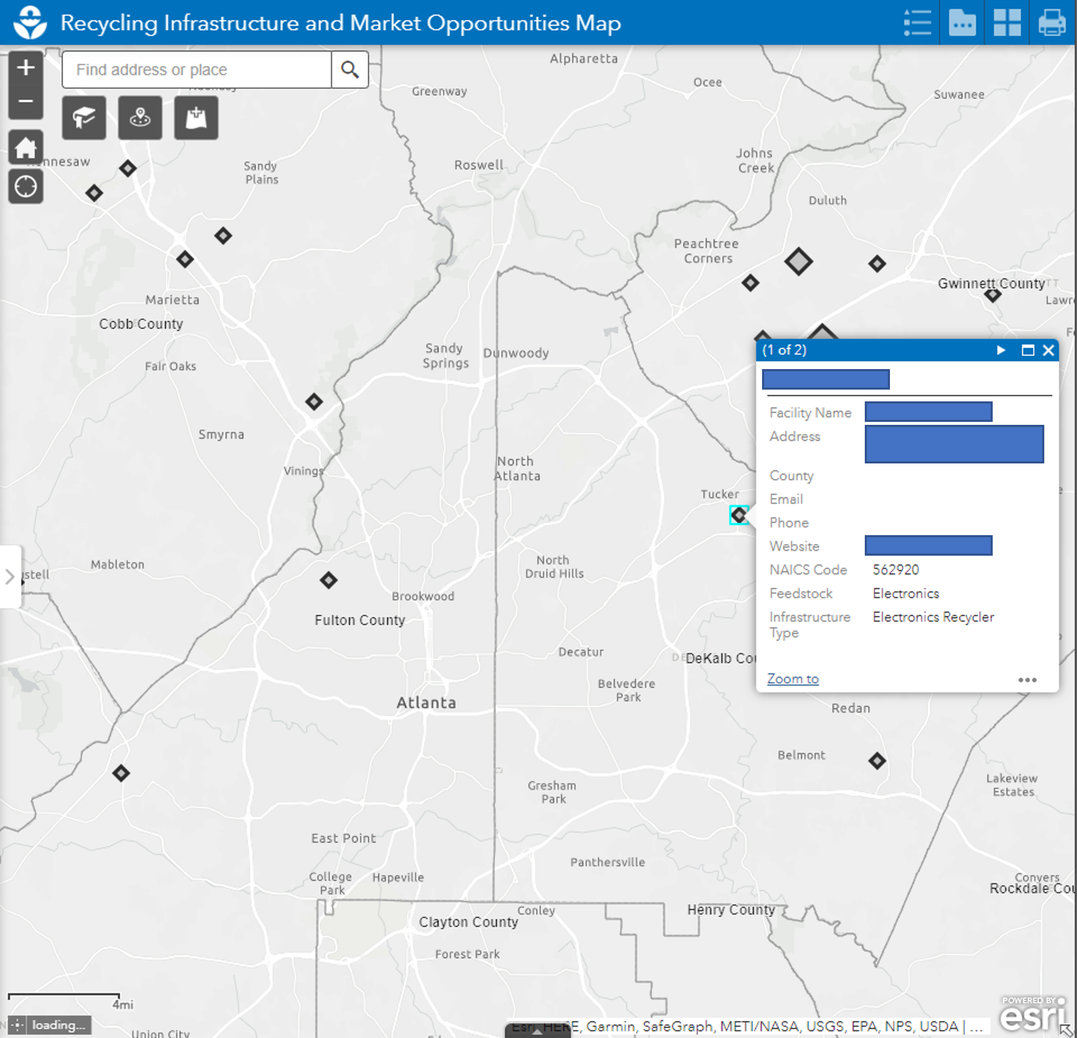Screen dimensions: 1077x1038
Task: Find my location on the map
Action: tap(25, 187)
